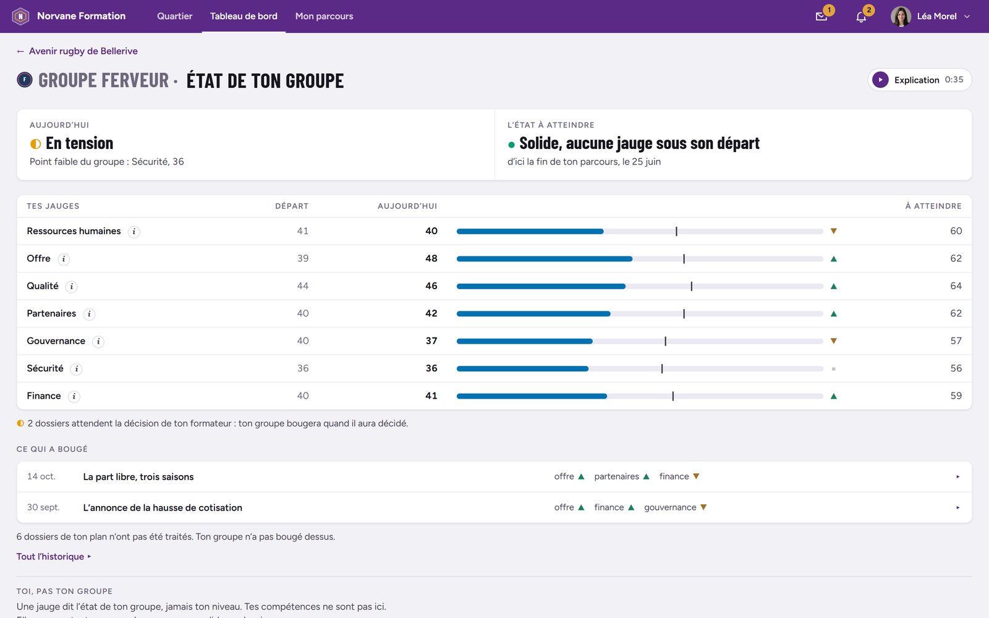Click the partenaires tag in 14 oct. row
Screen dimensions: 989x618
tap(622, 476)
